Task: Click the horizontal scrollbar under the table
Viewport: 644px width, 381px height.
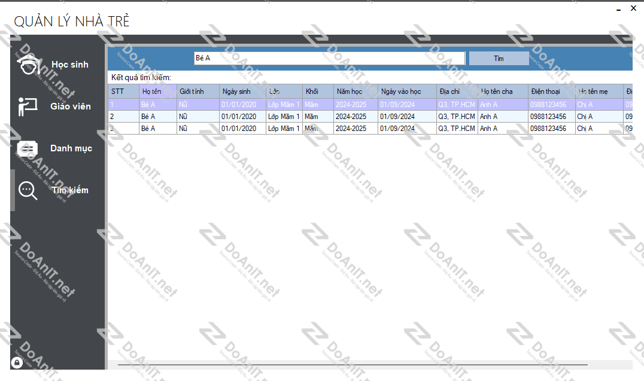Action: 353,364
